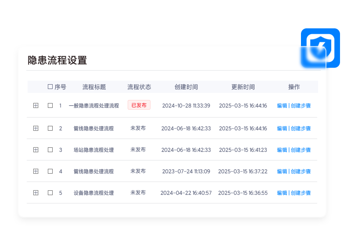The width and height of the screenshot is (358, 246).
Task: Sort by 创建时间 column header
Action: 186,87
